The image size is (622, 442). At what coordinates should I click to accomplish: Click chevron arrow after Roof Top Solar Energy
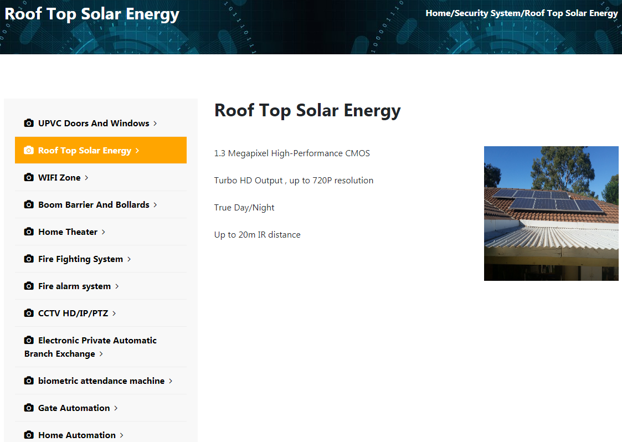137,151
